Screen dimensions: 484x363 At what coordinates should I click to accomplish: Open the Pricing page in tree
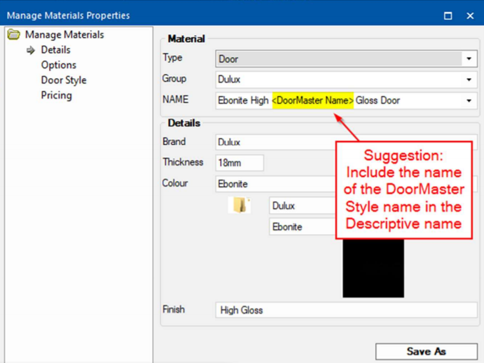[57, 95]
